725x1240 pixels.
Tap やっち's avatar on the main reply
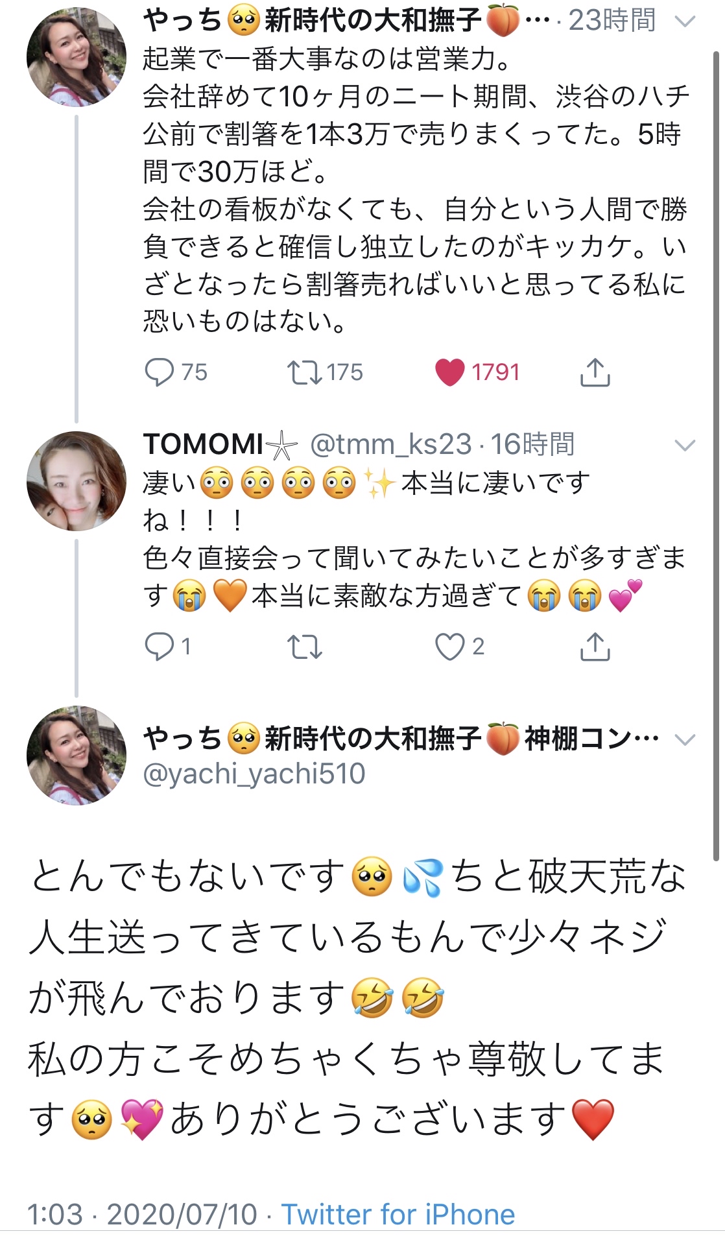[x=77, y=756]
